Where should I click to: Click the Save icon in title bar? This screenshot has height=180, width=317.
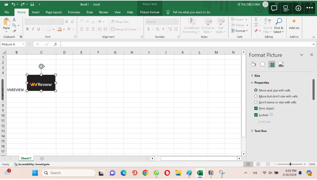click(32, 4)
